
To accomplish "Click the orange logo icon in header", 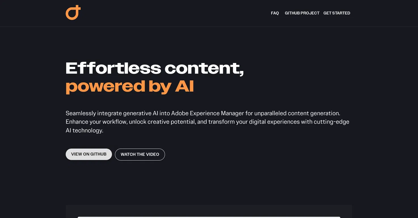I will (x=73, y=12).
